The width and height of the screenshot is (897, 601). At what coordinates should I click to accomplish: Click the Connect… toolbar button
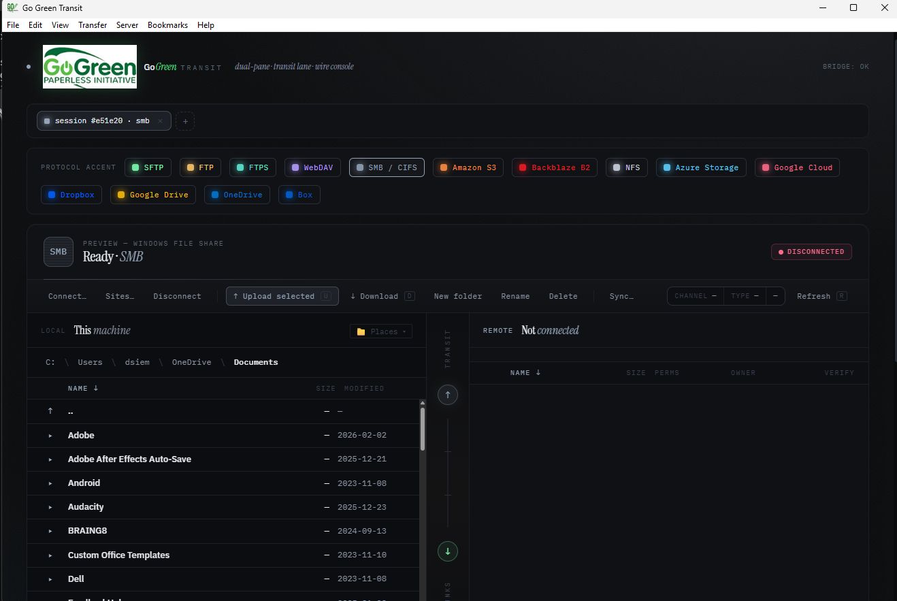[x=67, y=296]
